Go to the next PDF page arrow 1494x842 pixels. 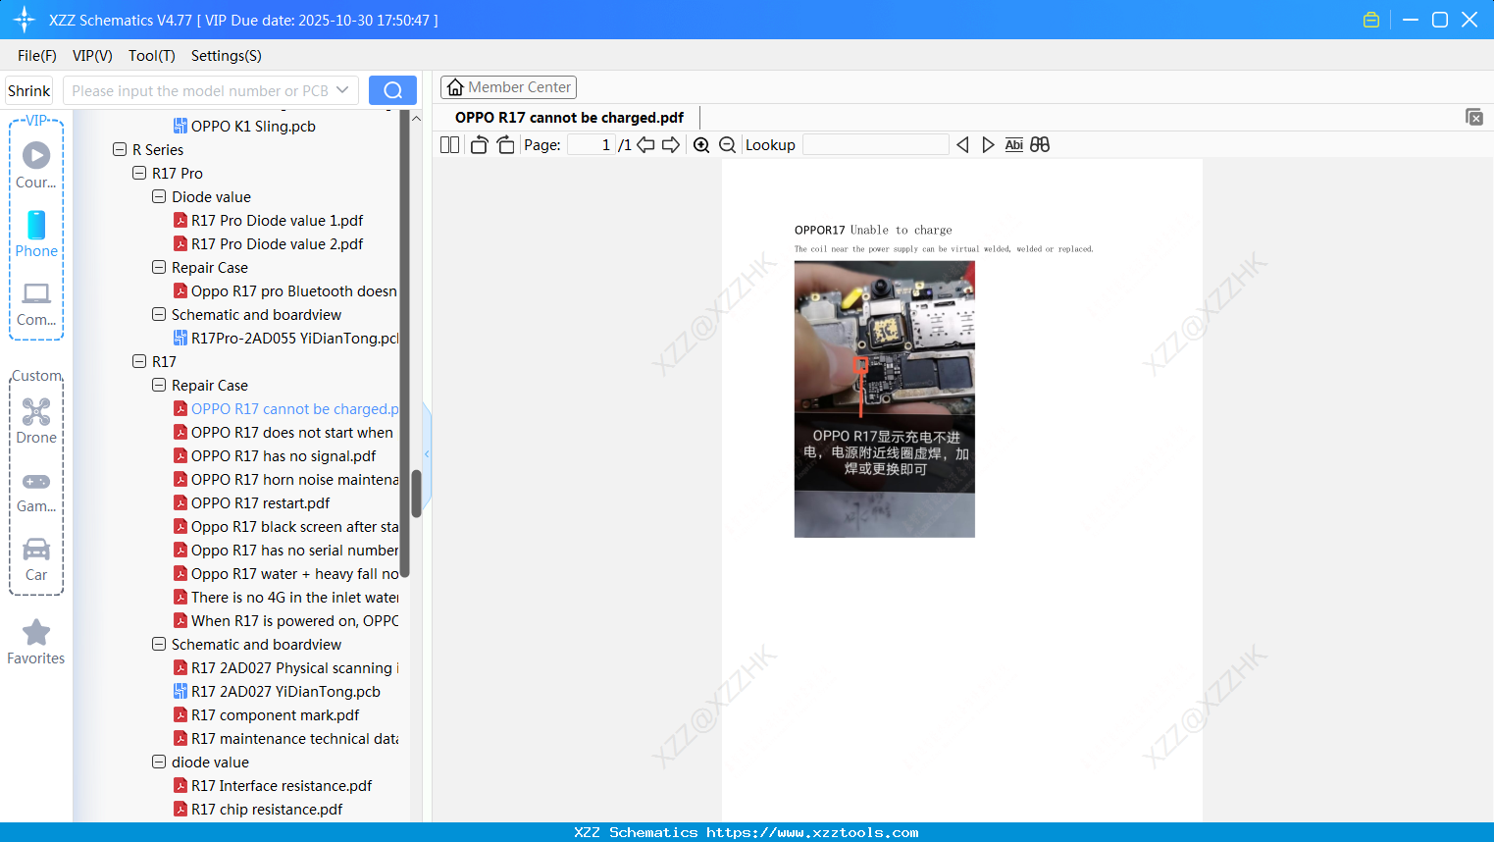click(x=671, y=145)
